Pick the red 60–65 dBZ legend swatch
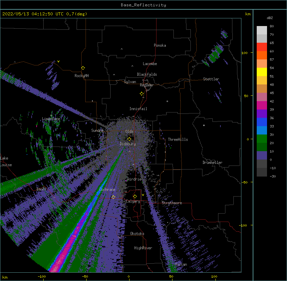The width and height of the screenshot is (287, 281). [x=262, y=47]
